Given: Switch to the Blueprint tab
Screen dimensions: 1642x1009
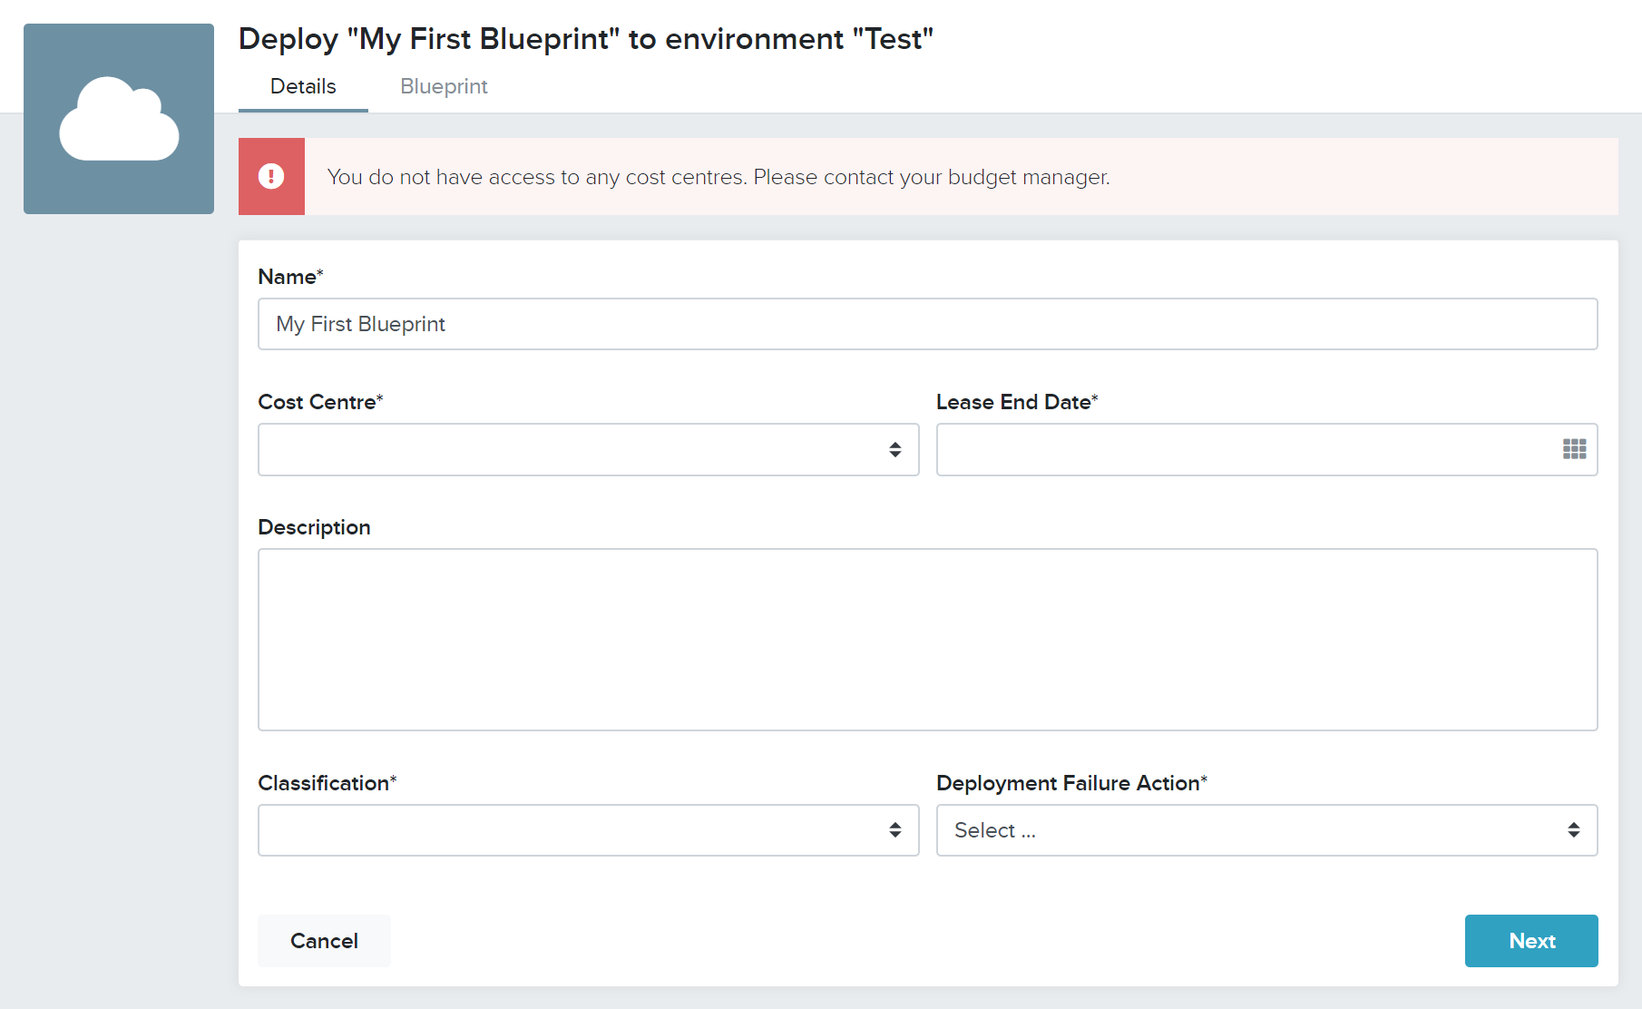Looking at the screenshot, I should tap(444, 86).
